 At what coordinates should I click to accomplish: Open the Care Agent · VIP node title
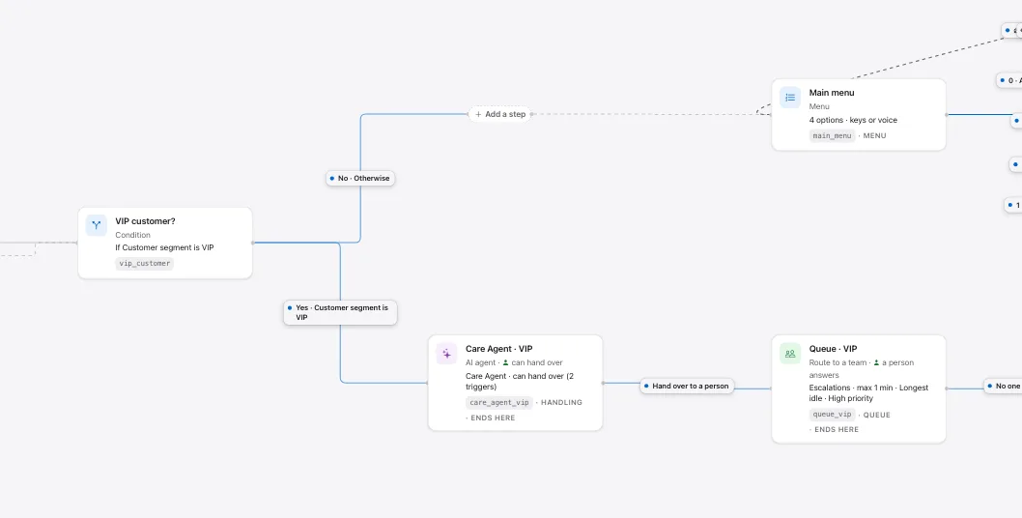point(498,349)
